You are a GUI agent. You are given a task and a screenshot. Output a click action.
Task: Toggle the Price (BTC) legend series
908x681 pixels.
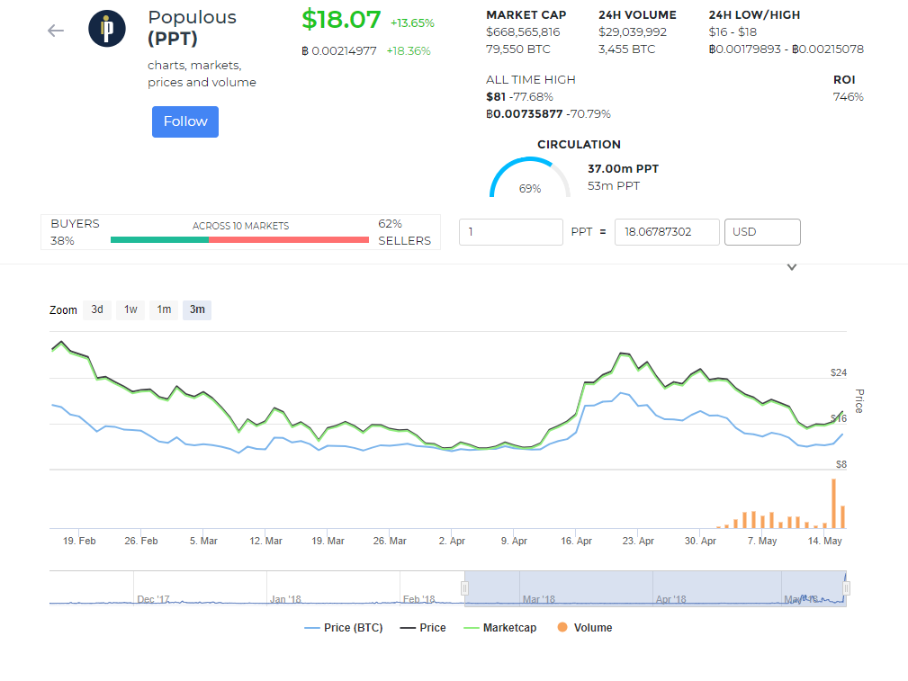click(344, 628)
